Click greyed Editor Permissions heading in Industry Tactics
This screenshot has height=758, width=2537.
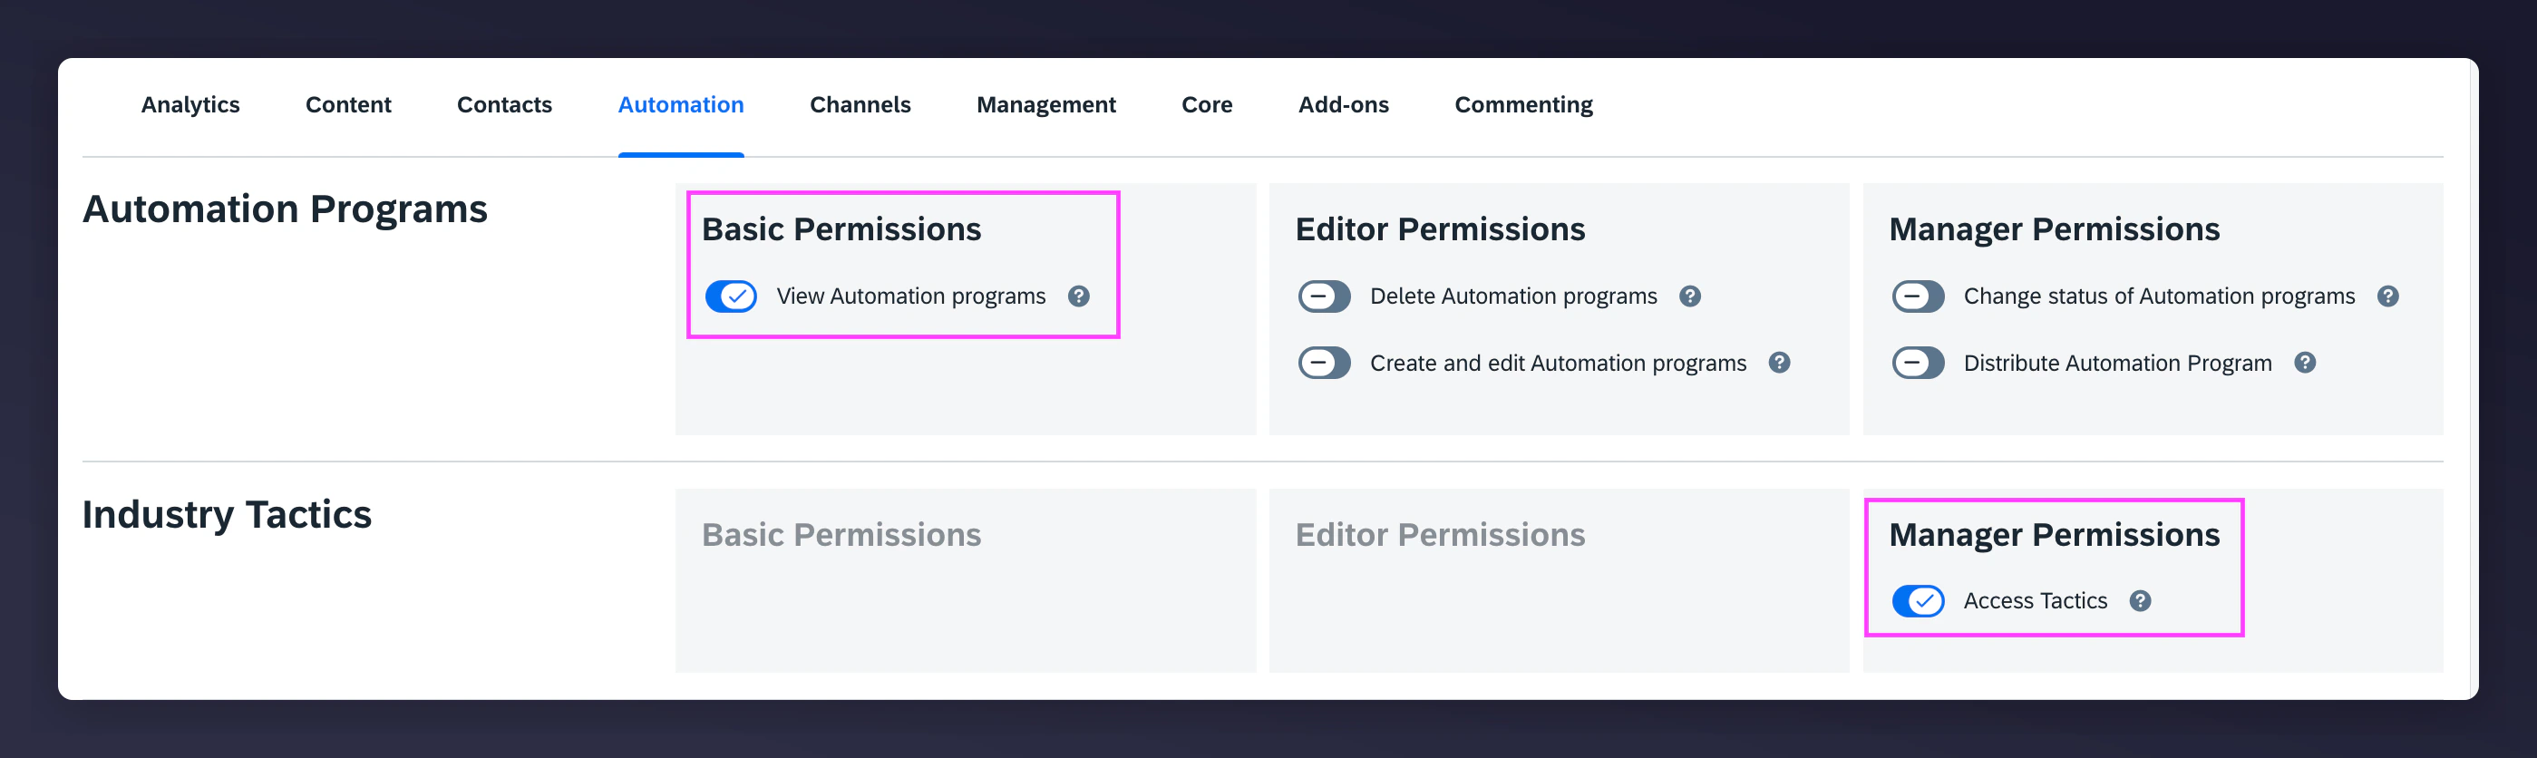tap(1440, 535)
